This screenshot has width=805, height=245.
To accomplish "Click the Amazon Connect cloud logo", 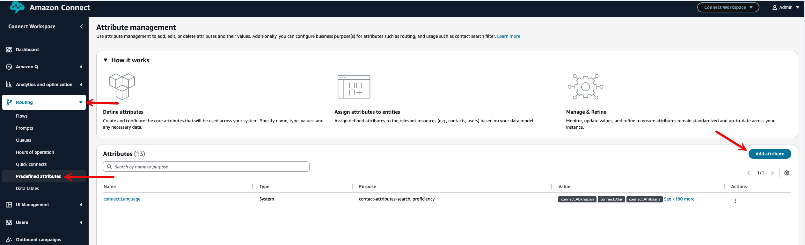I will point(17,7).
